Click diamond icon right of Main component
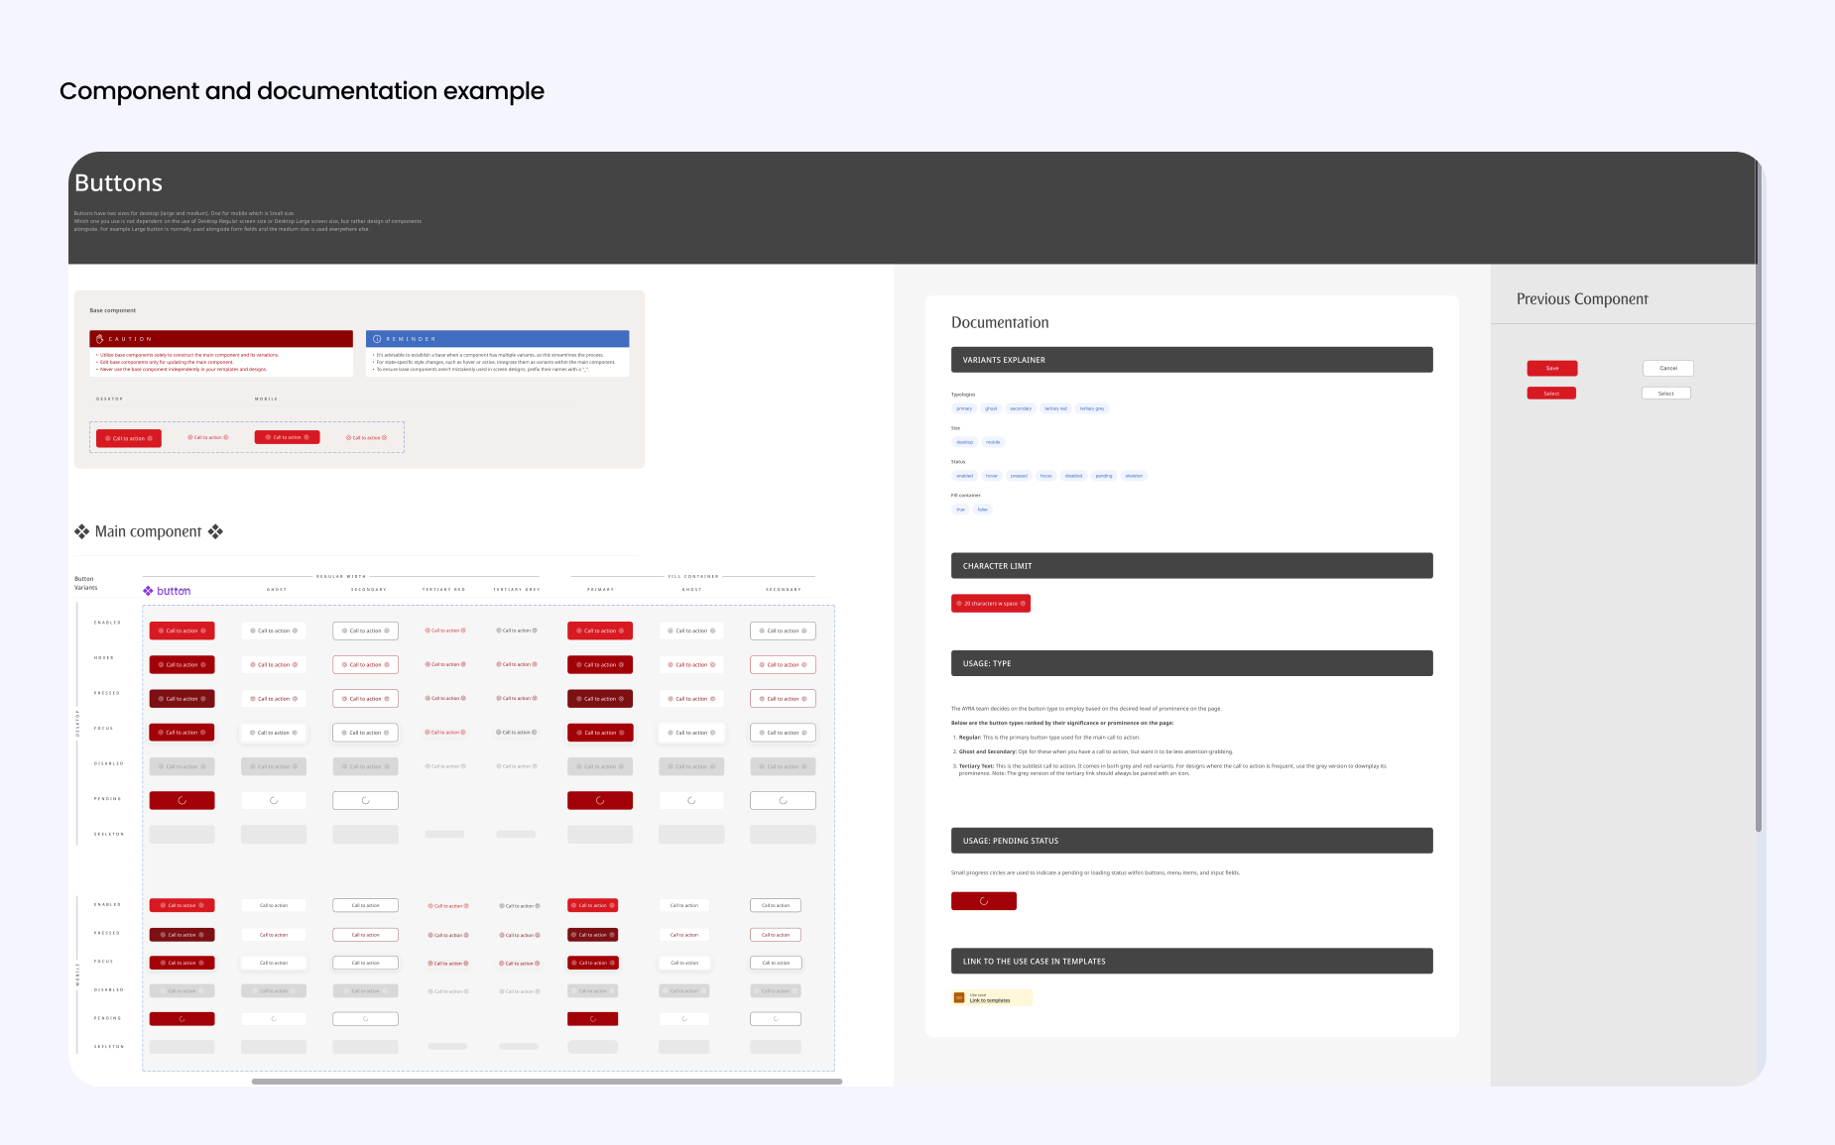Image resolution: width=1835 pixels, height=1145 pixels. tap(215, 531)
